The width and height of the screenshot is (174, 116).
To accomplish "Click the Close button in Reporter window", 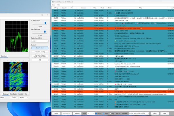I will (x=56, y=113).
